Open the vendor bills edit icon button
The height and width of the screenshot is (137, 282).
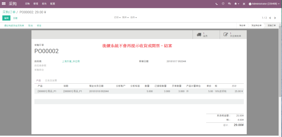pos(233,35)
